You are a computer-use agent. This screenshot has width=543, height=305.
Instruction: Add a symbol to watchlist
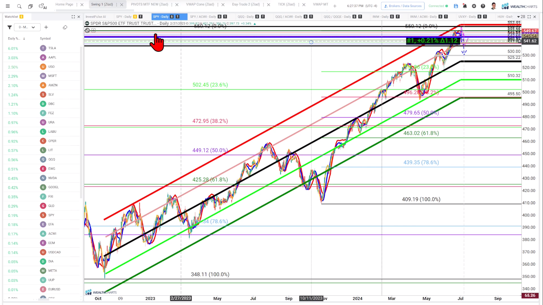[46, 27]
